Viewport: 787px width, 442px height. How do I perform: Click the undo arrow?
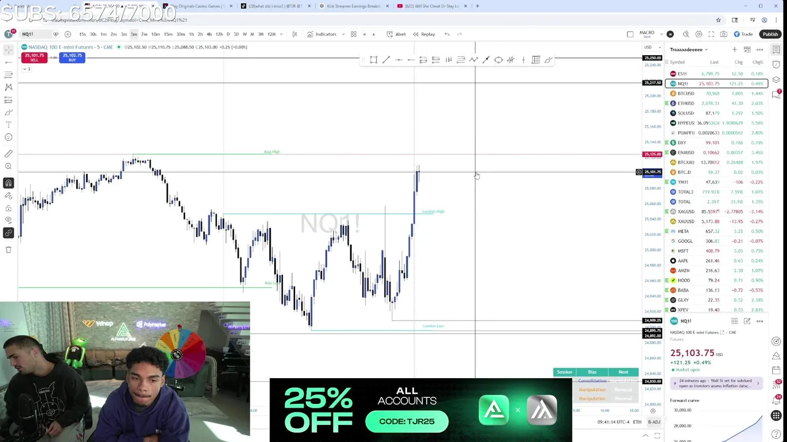pyautogui.click(x=447, y=34)
